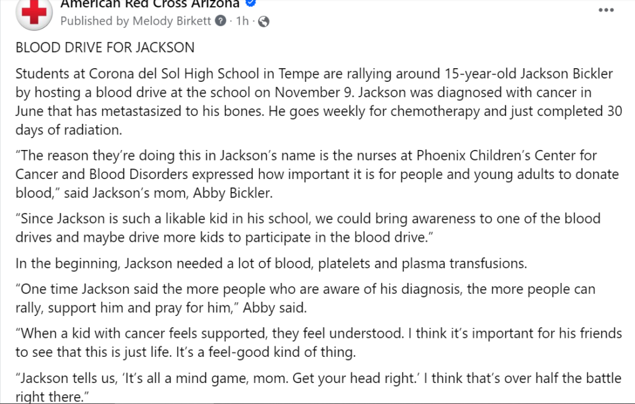The image size is (635, 404).
Task: Click the blue verified badge
Action: pyautogui.click(x=251, y=3)
